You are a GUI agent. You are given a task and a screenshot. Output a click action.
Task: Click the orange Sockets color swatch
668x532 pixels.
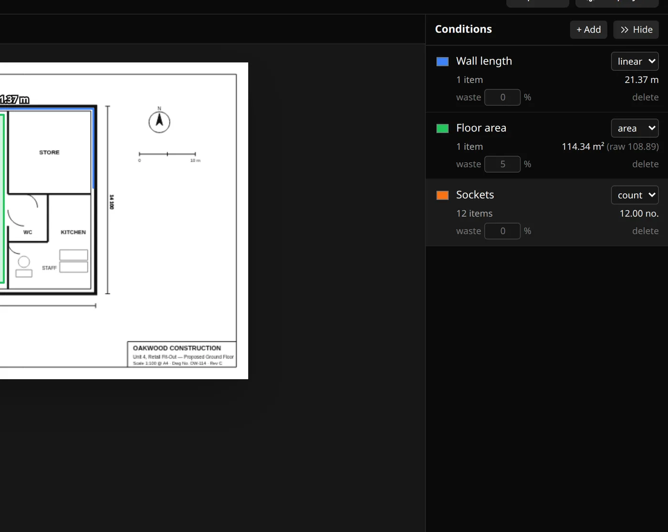(442, 195)
